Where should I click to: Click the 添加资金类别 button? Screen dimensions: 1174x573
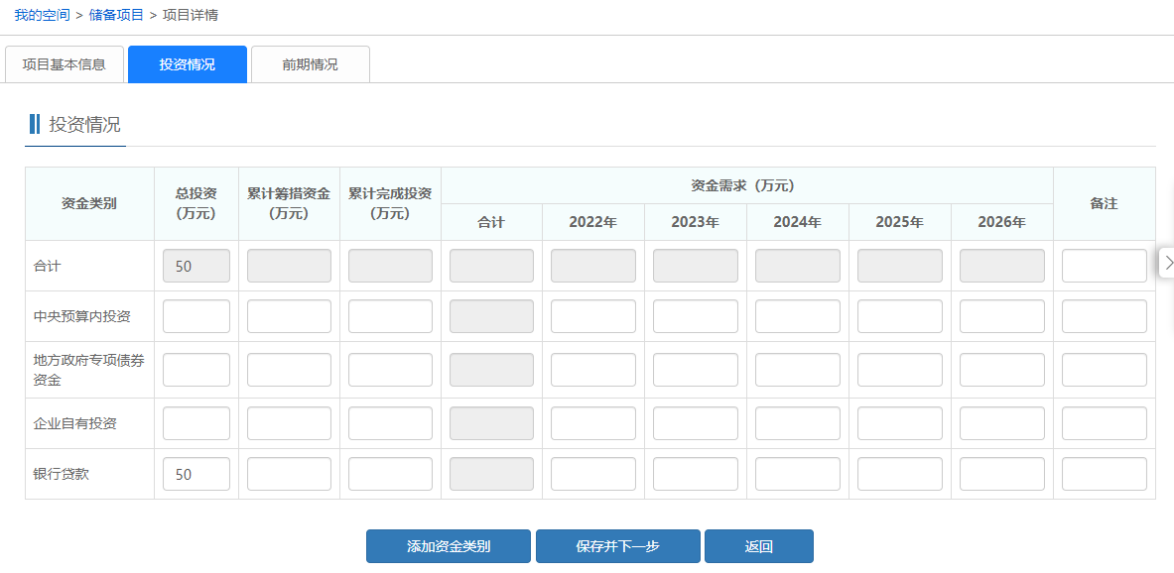click(x=449, y=546)
